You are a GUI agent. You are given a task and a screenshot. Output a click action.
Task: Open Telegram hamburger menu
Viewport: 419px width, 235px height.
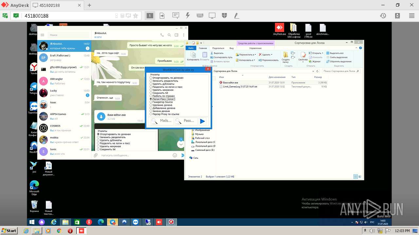click(43, 35)
